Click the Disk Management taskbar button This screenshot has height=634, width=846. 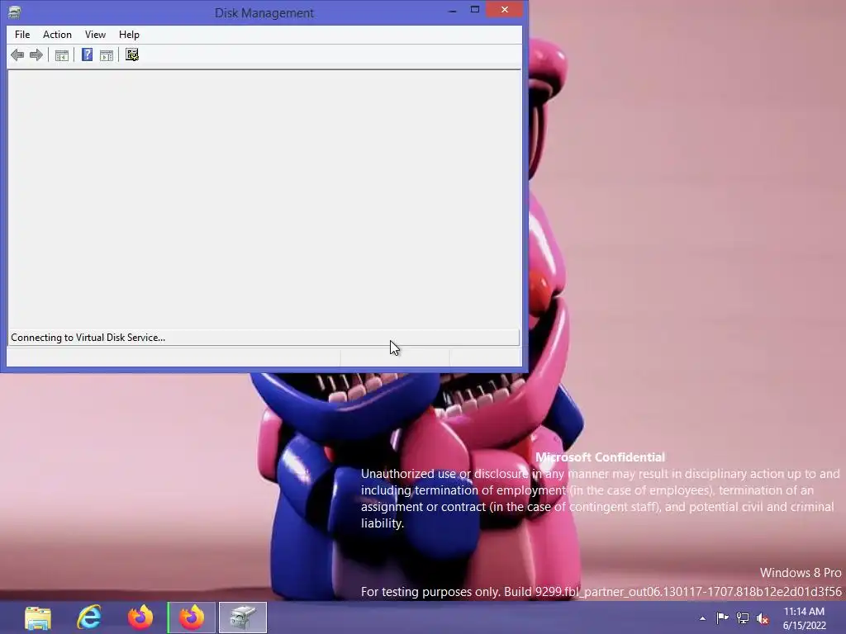click(x=243, y=617)
